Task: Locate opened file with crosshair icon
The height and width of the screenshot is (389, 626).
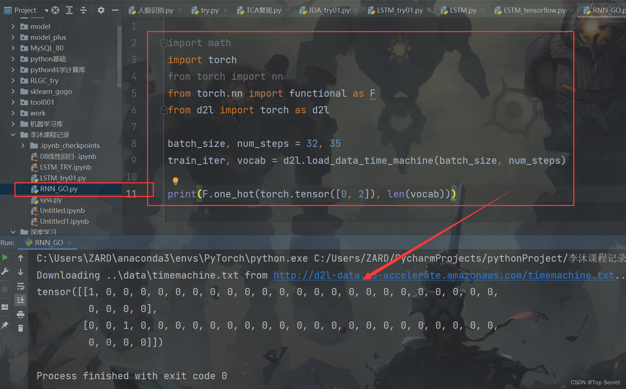Action: pos(55,10)
